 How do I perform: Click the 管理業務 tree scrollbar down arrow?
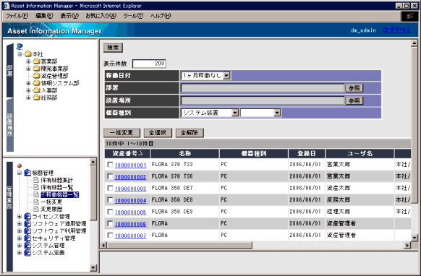click(93, 267)
